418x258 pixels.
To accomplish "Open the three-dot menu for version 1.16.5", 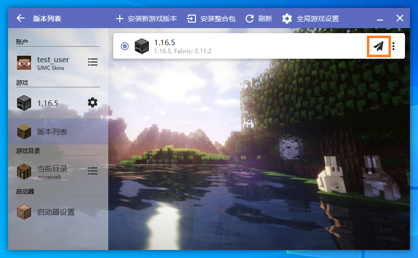I will [x=393, y=46].
